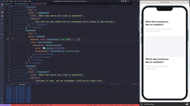
Task: Toggle the Device Preview switch
Action: [x=187, y=104]
